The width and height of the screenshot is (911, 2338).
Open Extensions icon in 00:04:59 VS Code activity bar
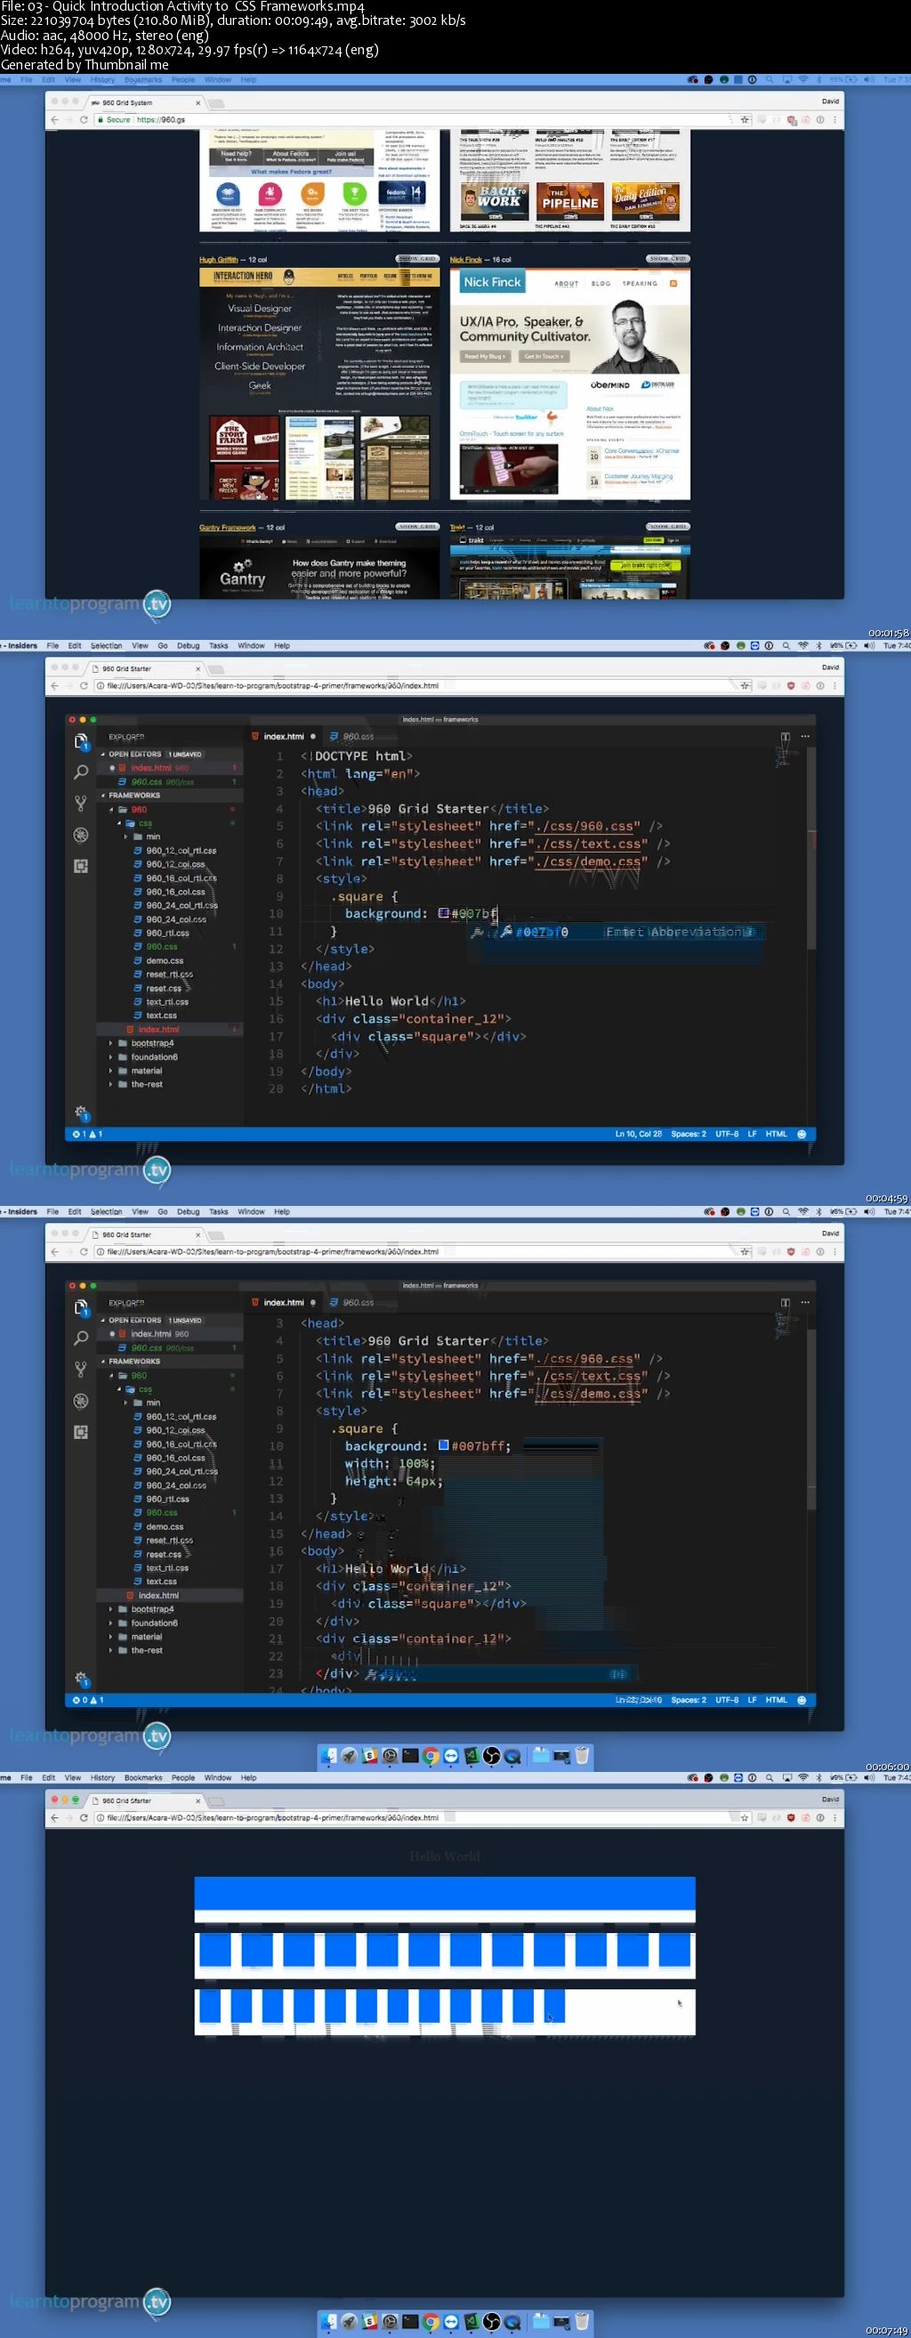(x=81, y=866)
